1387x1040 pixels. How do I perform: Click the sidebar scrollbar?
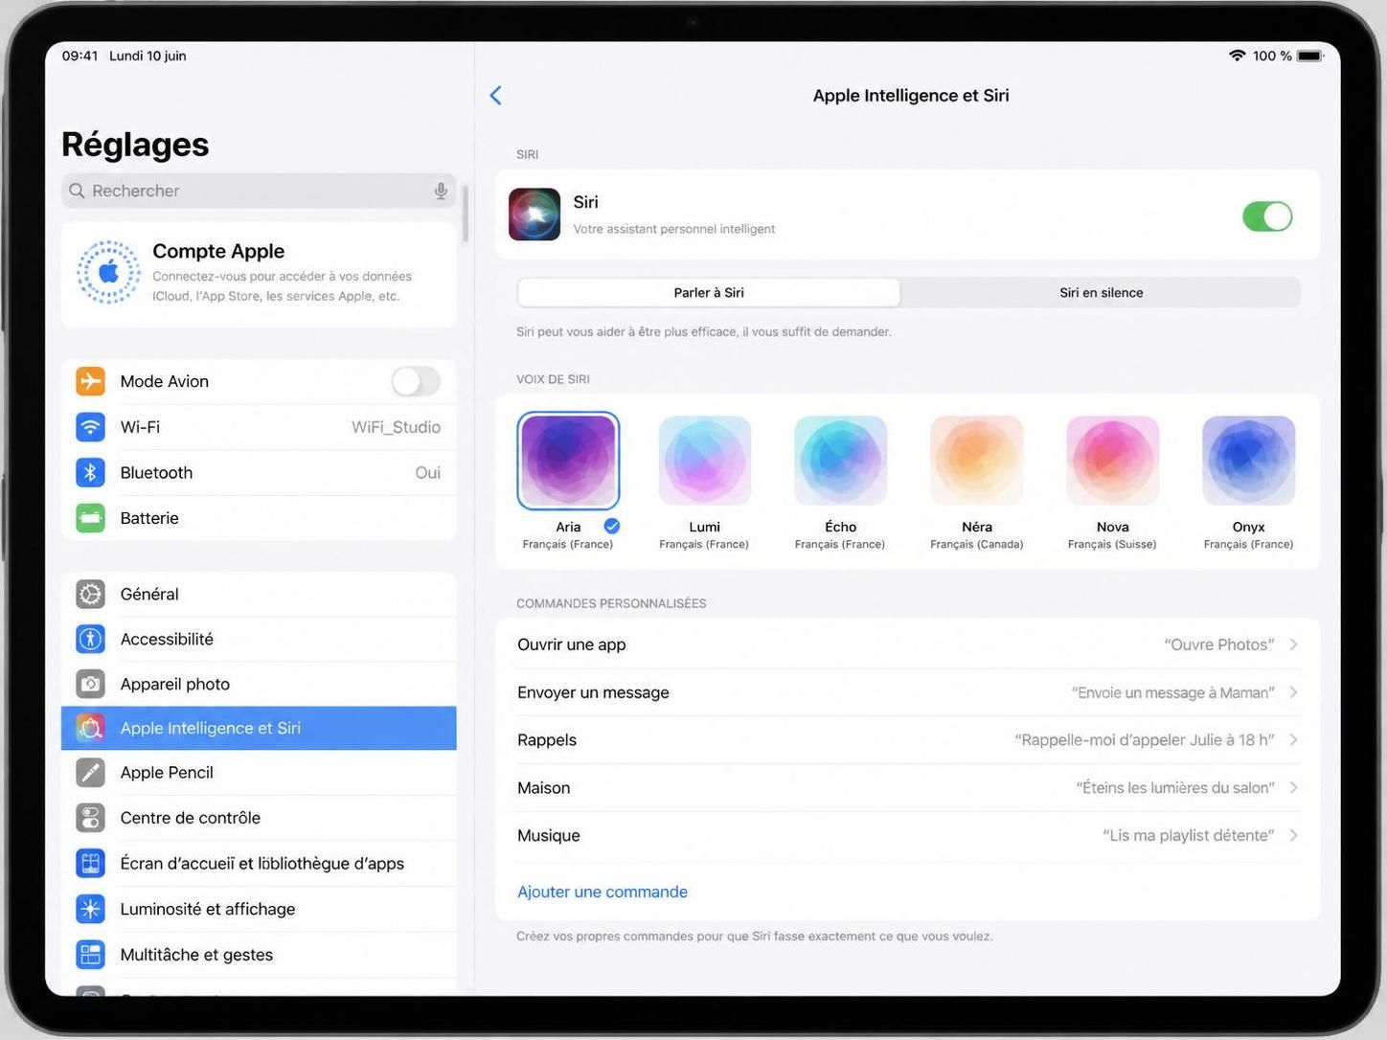click(466, 213)
